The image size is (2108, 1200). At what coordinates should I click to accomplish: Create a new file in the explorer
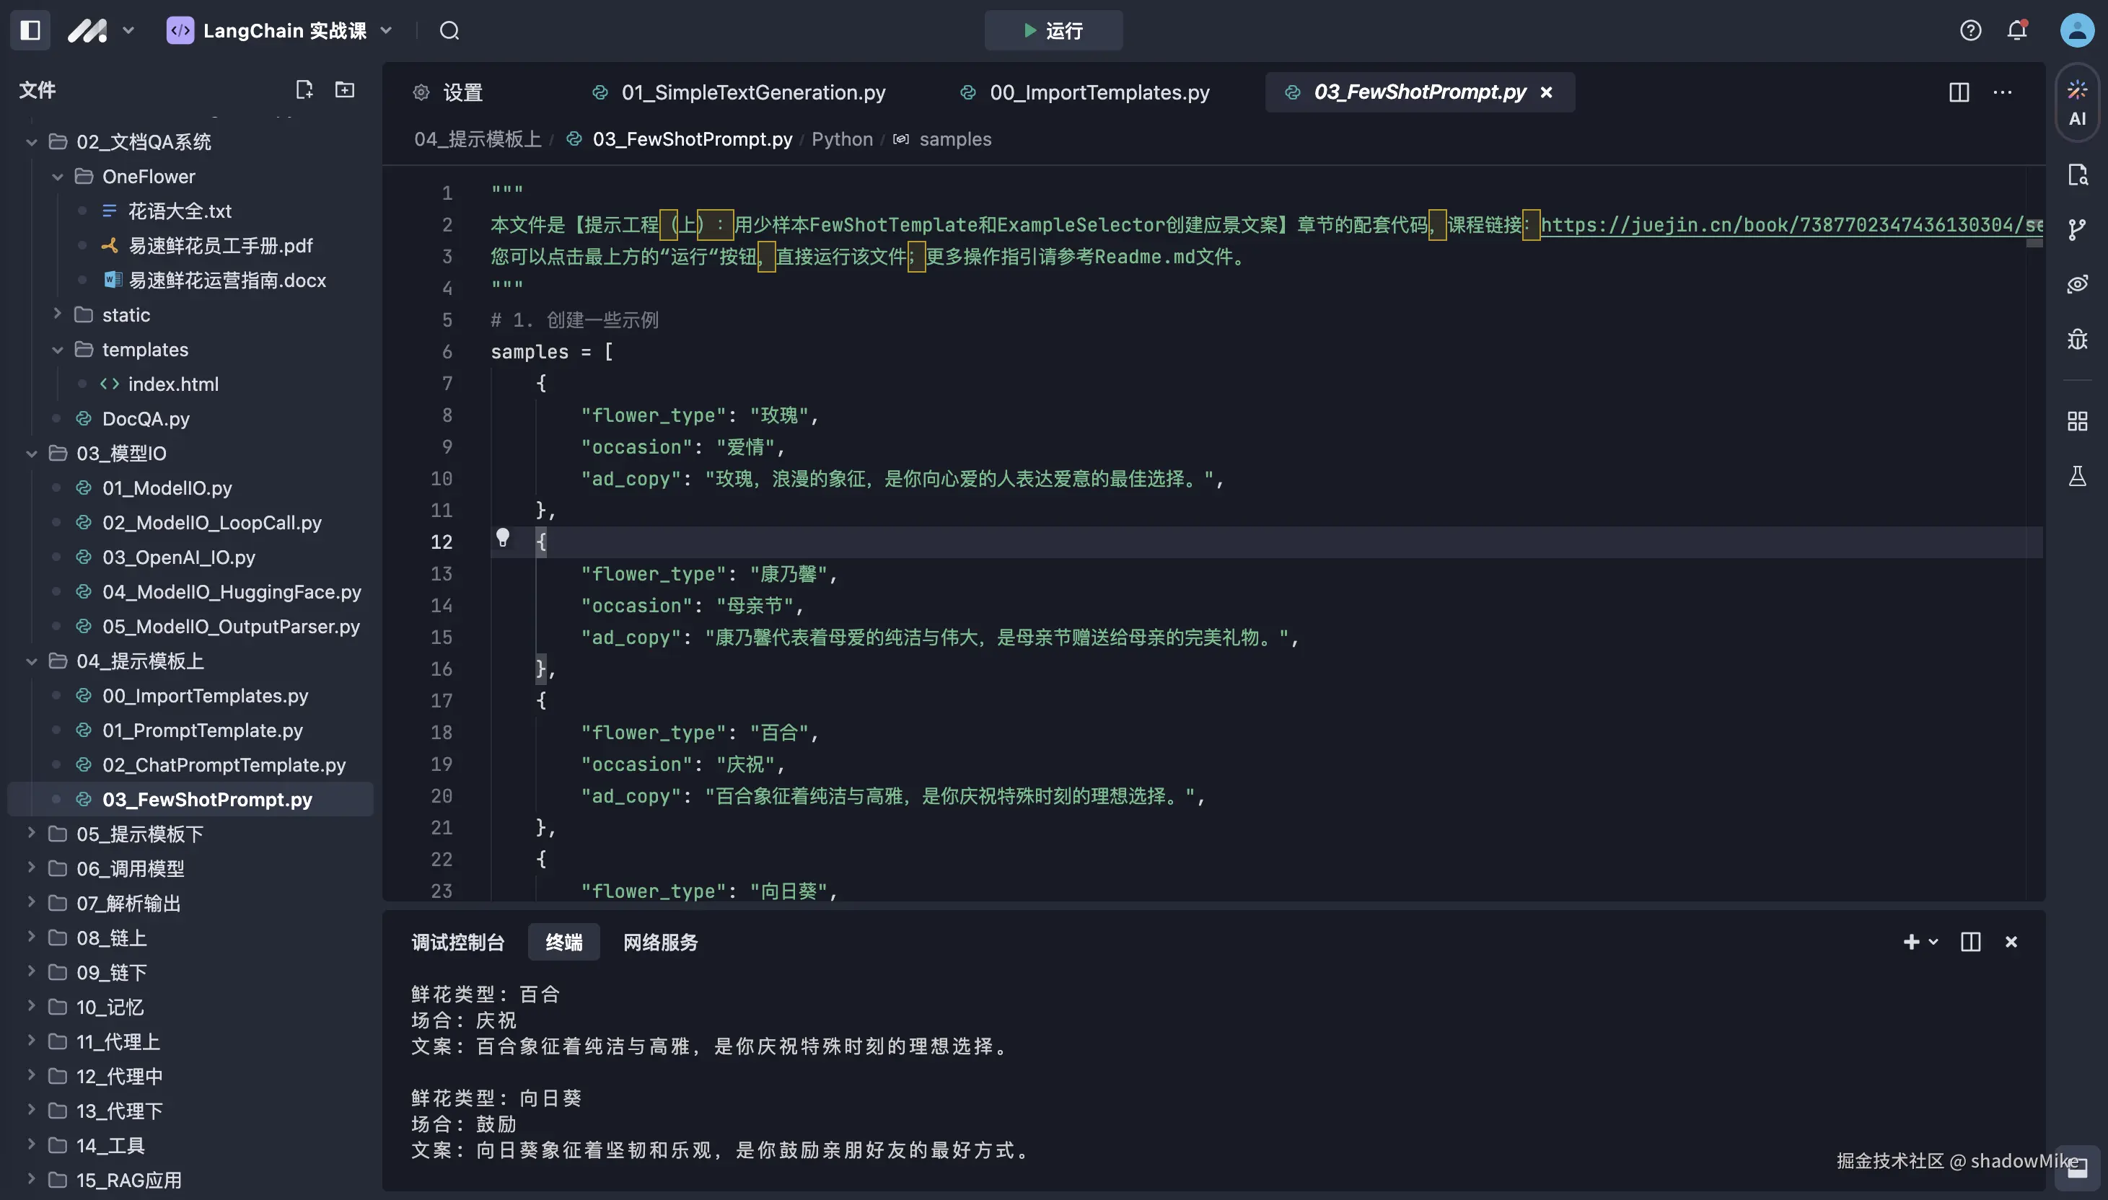pyautogui.click(x=304, y=89)
